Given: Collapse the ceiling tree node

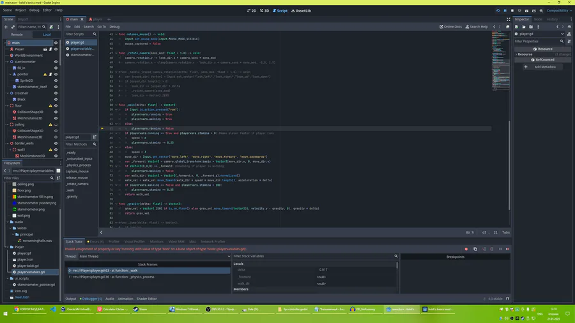Looking at the screenshot, I should point(8,124).
